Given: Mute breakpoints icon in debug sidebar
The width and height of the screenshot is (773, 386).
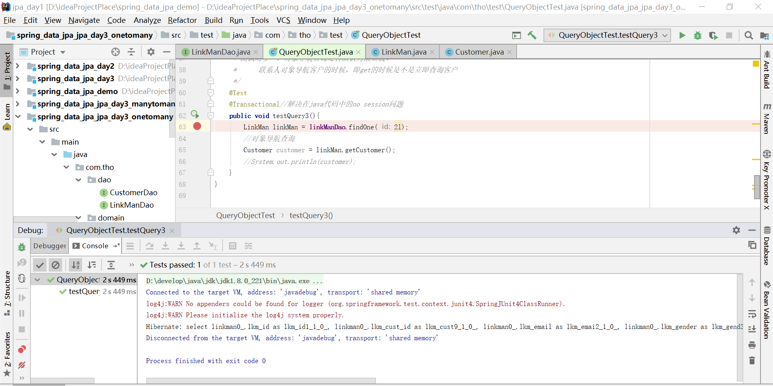Looking at the screenshot, I should click(22, 365).
